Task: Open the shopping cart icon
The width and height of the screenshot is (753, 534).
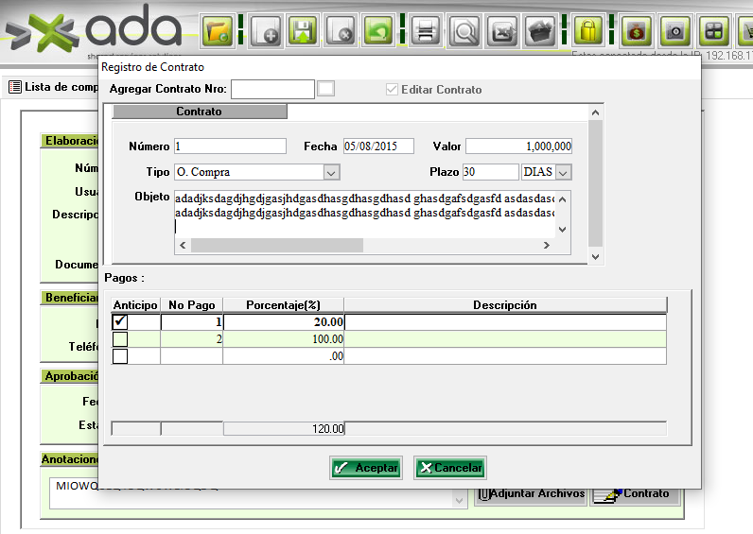Action: [746, 31]
